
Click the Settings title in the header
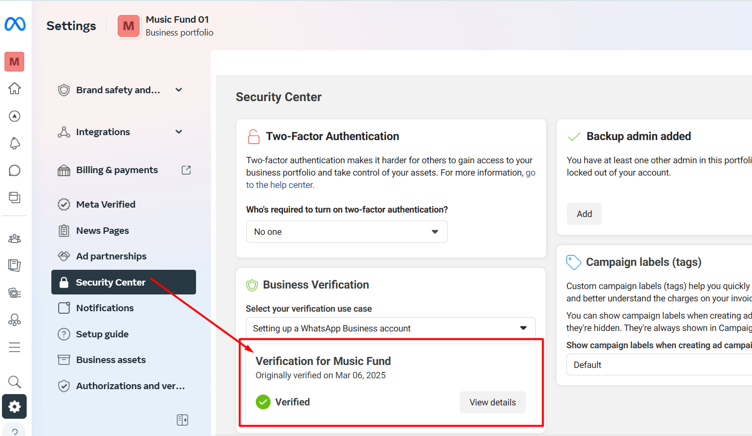coord(71,26)
